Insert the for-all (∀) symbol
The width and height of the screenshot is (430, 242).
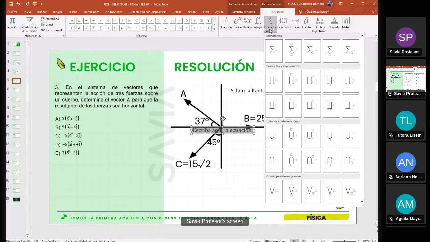tap(208, 21)
